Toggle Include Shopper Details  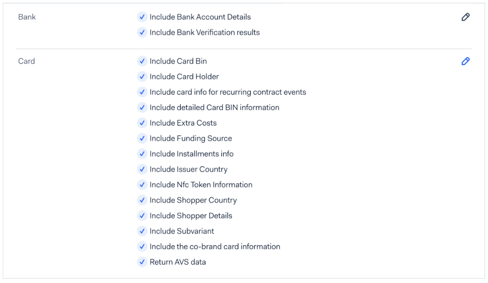pos(142,216)
